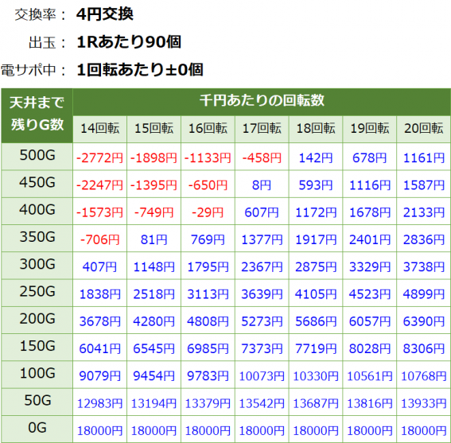
Task: Select the 14回転 column header
Action: click(x=99, y=129)
